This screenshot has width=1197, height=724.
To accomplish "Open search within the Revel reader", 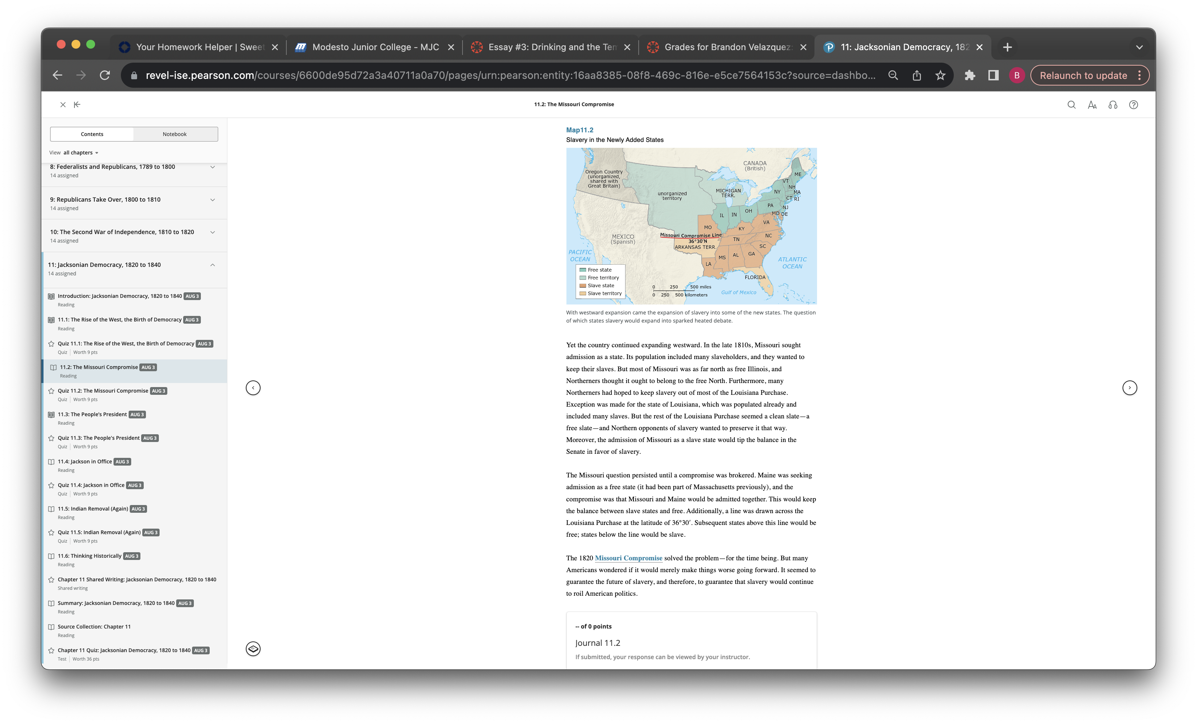I will [1071, 104].
